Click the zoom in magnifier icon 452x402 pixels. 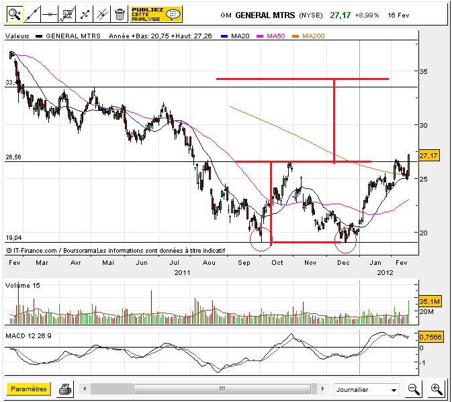(x=437, y=389)
